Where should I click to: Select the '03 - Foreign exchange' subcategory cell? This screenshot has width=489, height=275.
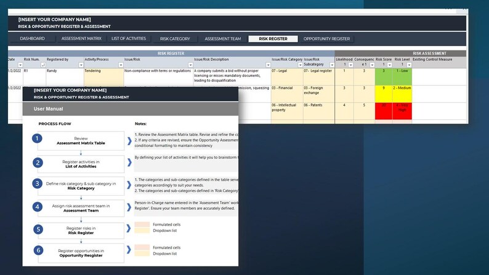pos(319,94)
